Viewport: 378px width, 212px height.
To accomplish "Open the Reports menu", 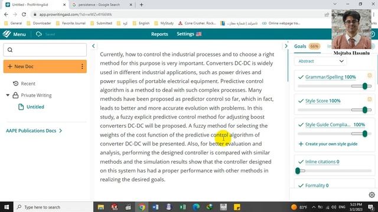I will coord(159,34).
